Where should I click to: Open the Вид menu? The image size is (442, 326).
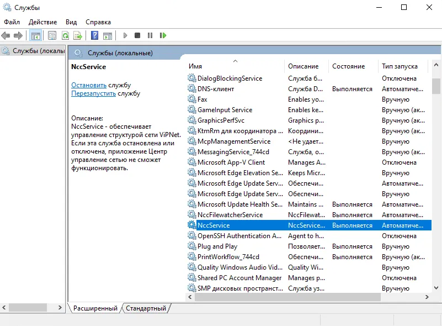coord(71,22)
